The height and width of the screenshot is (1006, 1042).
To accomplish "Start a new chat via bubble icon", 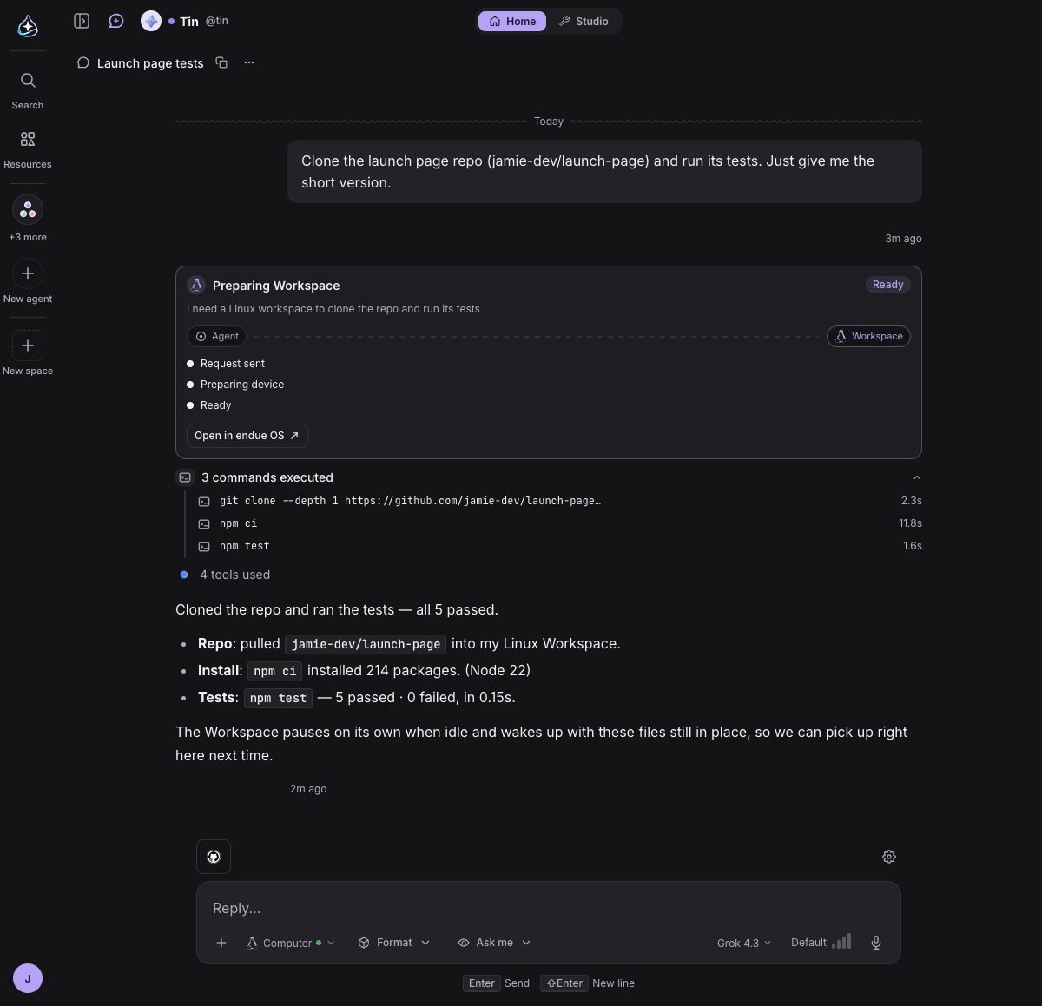I will pos(116,21).
